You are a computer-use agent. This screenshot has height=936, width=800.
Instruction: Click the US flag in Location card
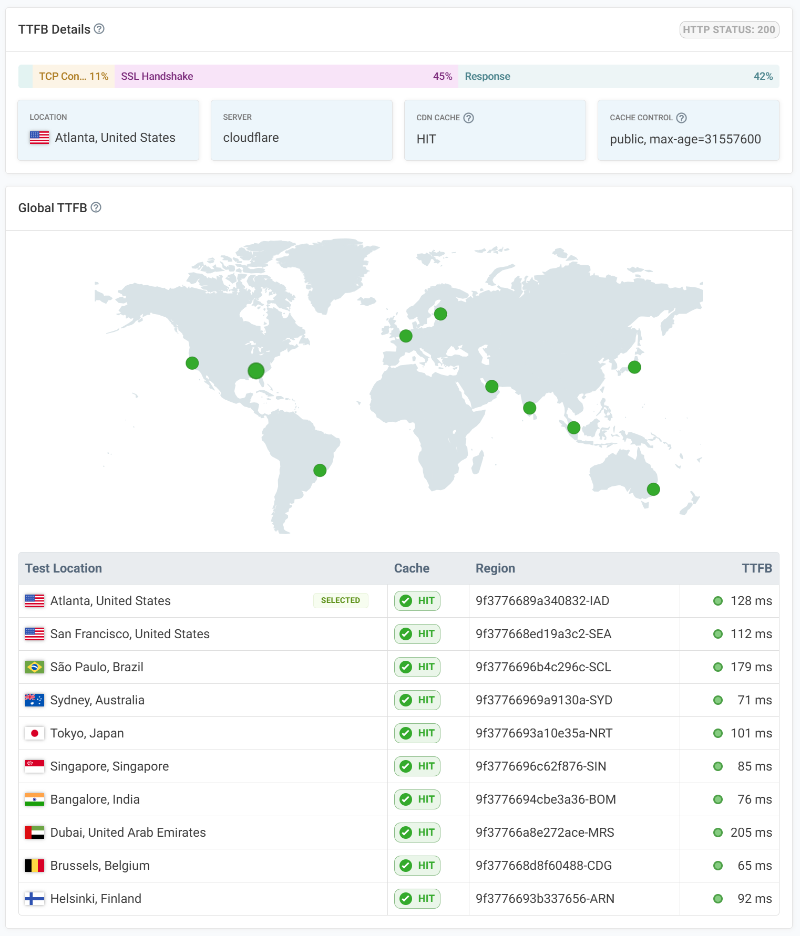(x=39, y=138)
